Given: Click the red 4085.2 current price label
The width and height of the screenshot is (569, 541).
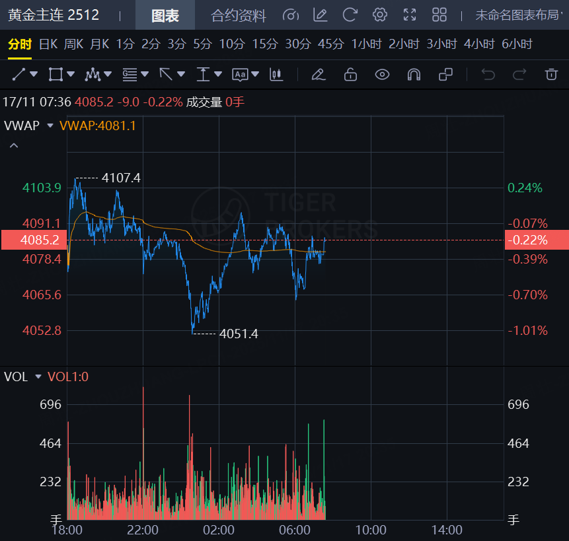Looking at the screenshot, I should pos(33,240).
